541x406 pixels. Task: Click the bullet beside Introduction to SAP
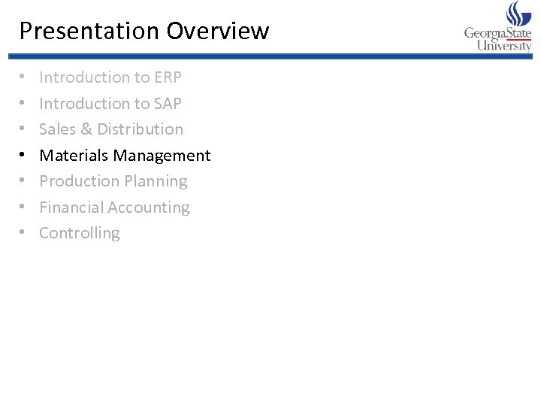tap(23, 104)
